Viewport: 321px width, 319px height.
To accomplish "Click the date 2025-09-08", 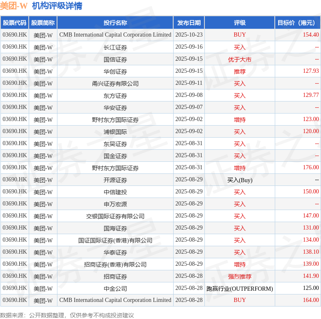I will point(189,95).
